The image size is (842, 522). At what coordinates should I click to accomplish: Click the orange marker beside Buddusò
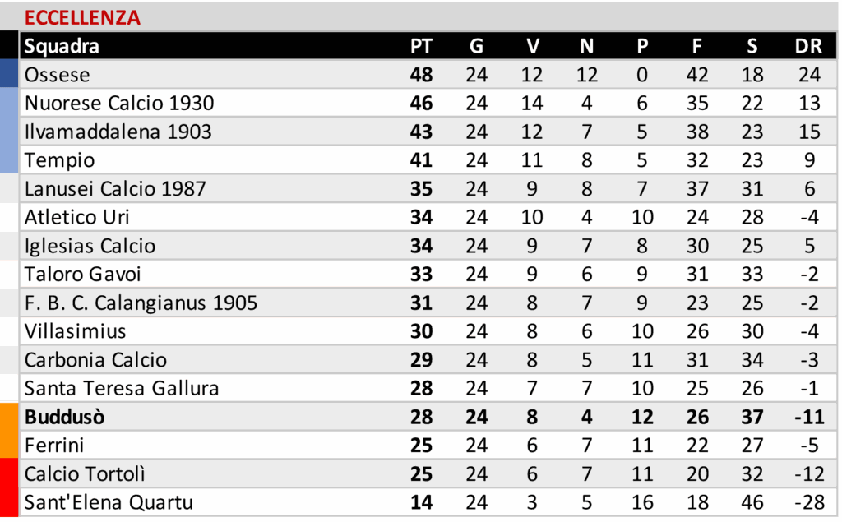(9, 430)
